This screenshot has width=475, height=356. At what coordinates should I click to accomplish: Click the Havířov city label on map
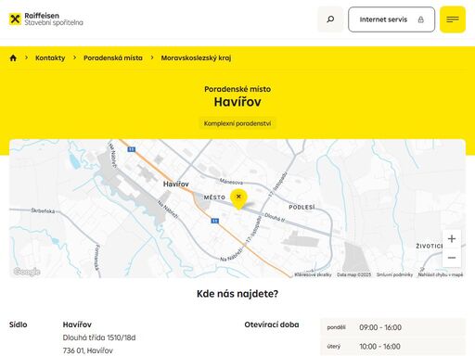click(x=175, y=184)
